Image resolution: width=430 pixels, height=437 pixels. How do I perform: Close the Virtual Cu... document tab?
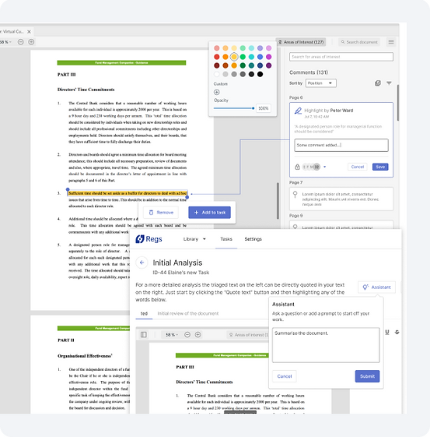point(29,32)
